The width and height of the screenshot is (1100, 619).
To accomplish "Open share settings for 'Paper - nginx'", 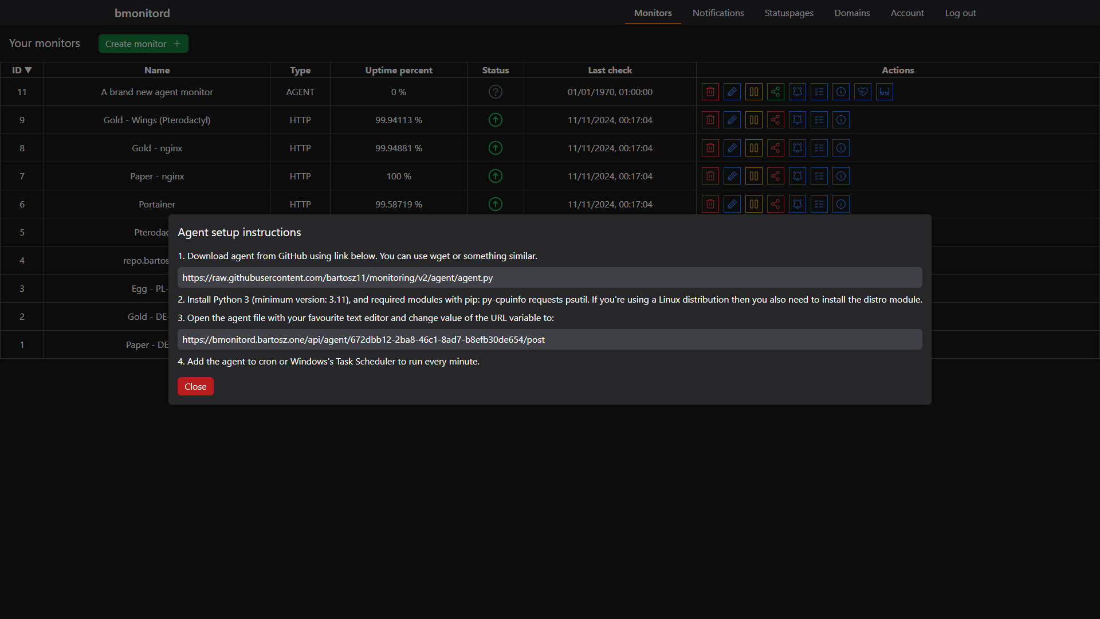I will click(775, 176).
